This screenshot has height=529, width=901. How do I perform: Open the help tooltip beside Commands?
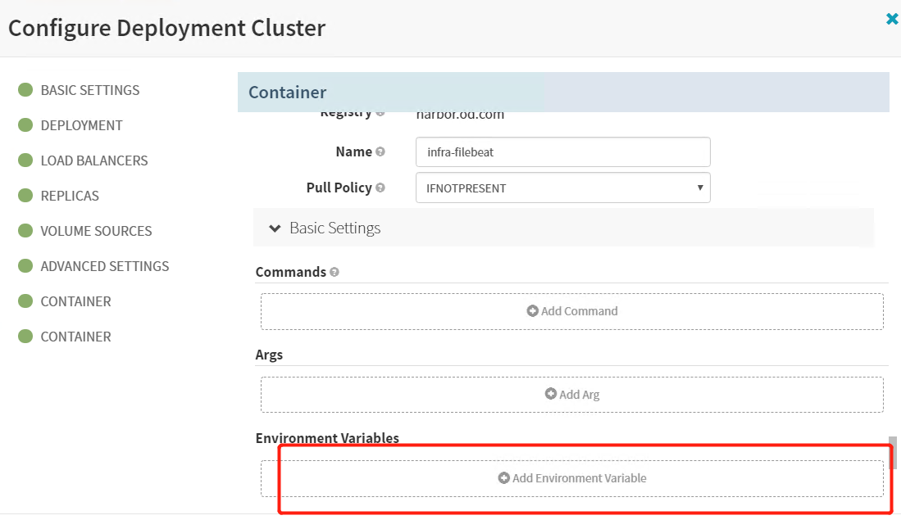coord(334,272)
